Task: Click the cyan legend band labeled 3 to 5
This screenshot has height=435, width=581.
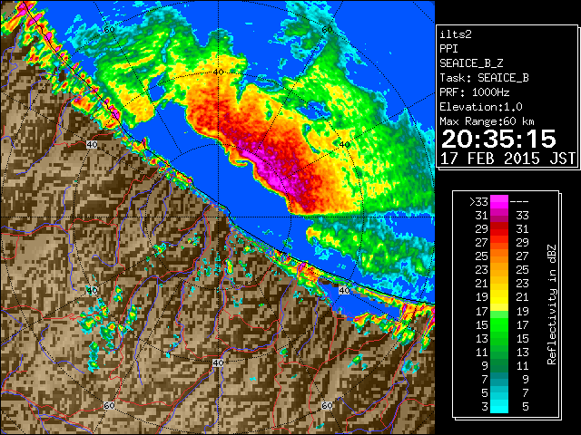Action: 499,406
